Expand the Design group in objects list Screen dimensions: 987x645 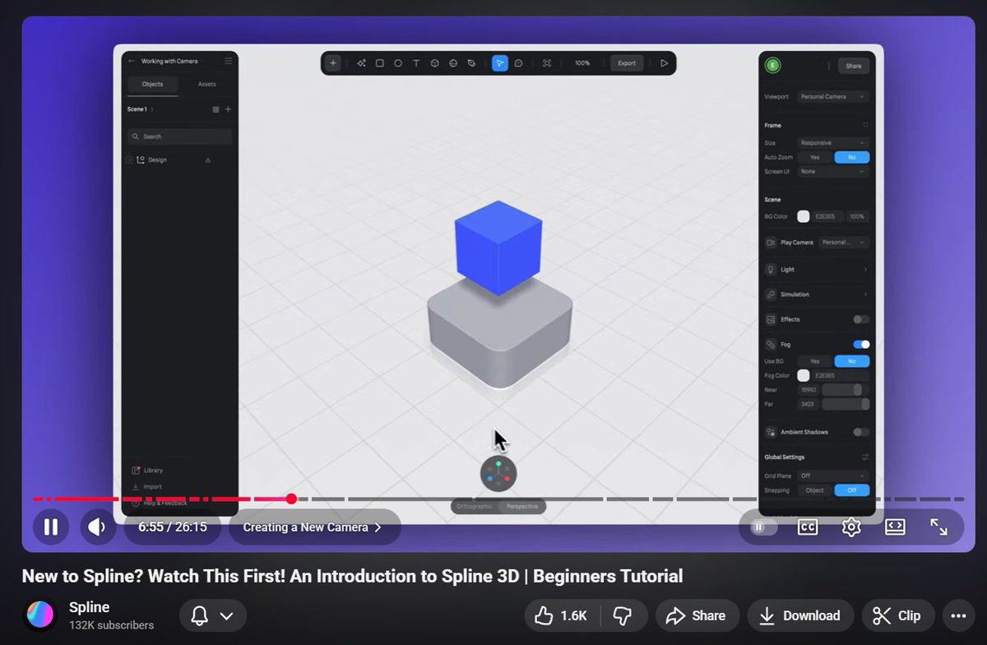click(x=129, y=160)
